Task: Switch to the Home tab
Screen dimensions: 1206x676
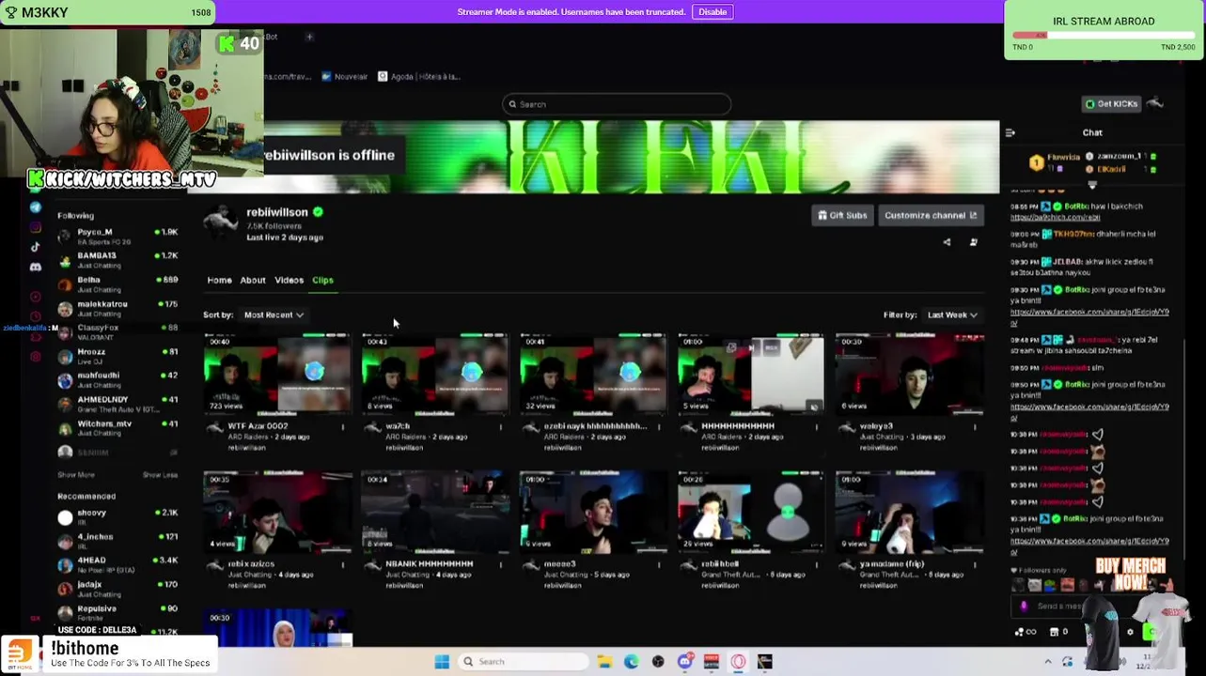Action: [219, 280]
